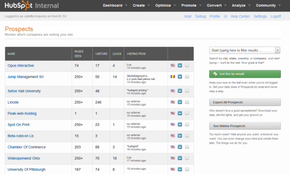This screenshot has width=290, height=174.
Task: Open the Community menu
Action: [x=266, y=5]
